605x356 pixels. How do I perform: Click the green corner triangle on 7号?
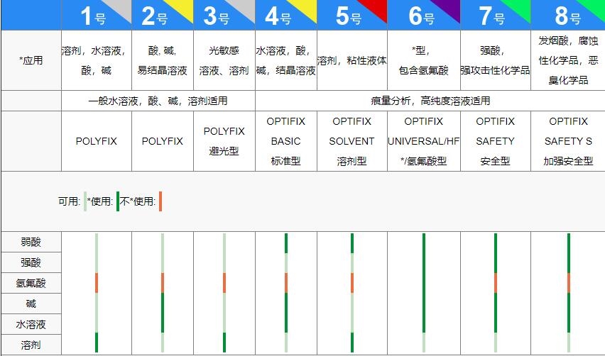click(x=519, y=8)
